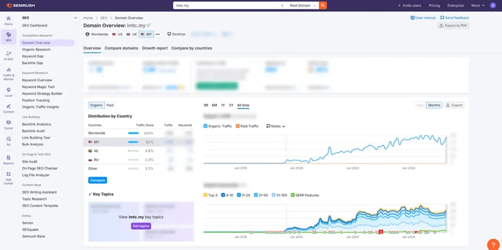Click the Traffic & Market sidebar icon
This screenshot has width=502, height=250.
8,73
